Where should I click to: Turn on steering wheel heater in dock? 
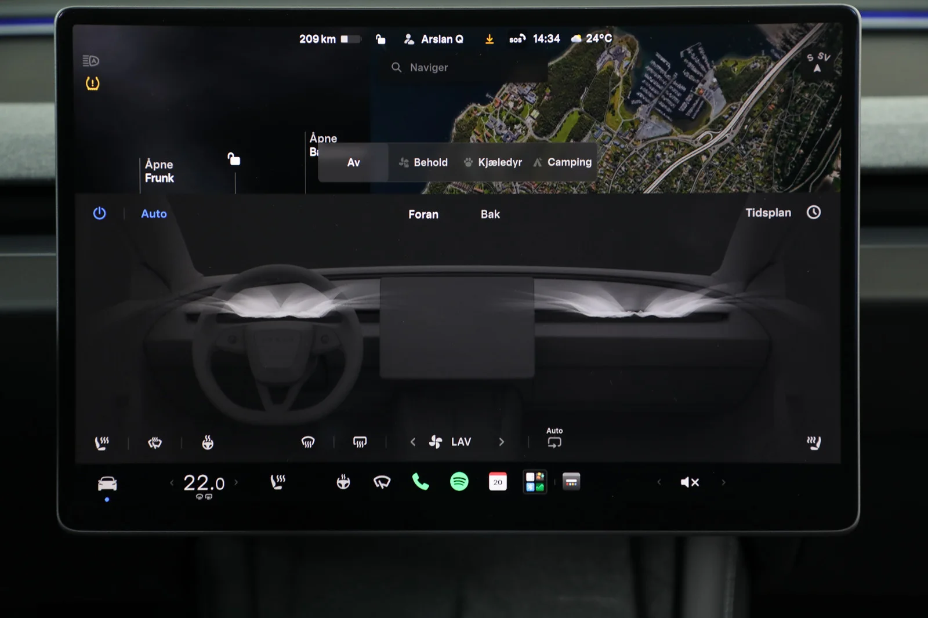point(343,482)
